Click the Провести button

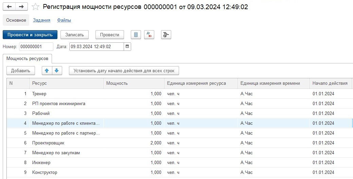click(x=109, y=35)
